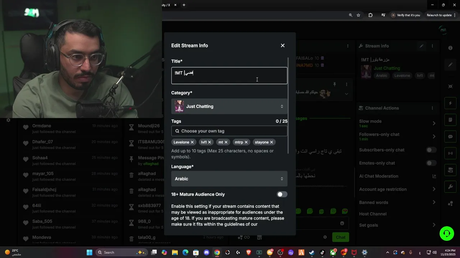
Task: Bookmark this page with star icon
Action: 358,15
